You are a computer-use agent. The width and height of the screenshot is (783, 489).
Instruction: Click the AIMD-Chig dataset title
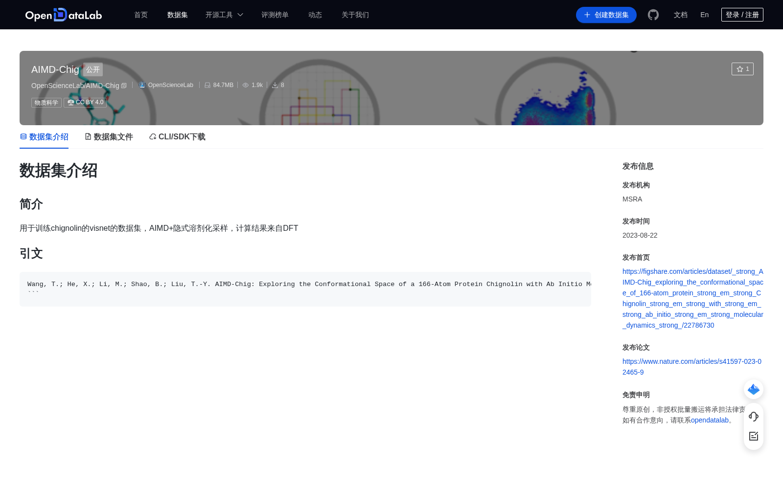pyautogui.click(x=55, y=69)
